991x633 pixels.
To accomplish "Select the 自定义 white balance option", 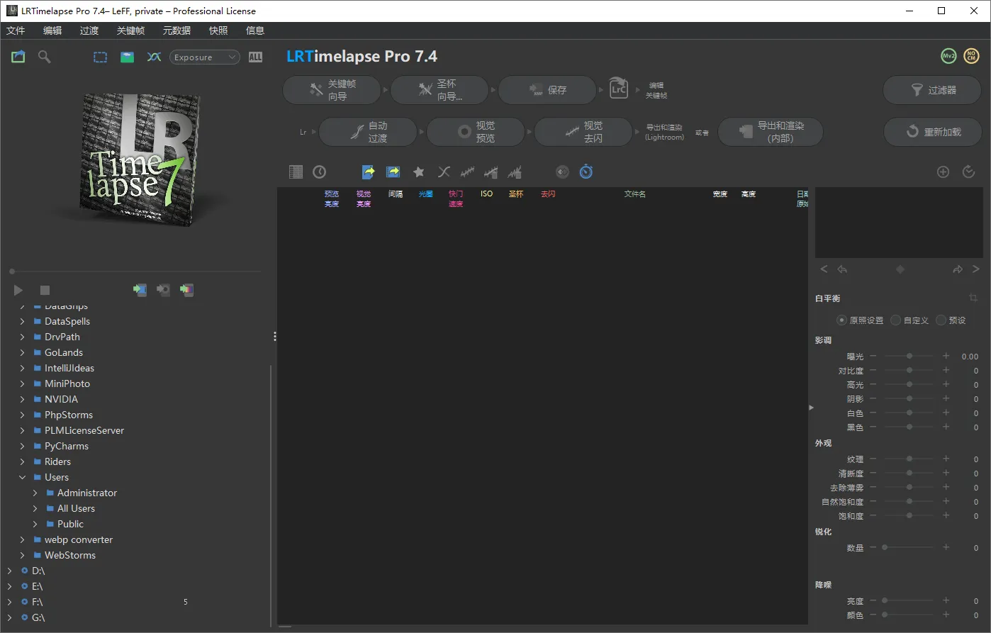I will pos(896,320).
